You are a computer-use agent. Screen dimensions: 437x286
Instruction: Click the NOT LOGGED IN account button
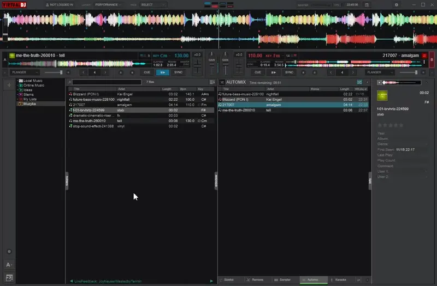[60, 5]
